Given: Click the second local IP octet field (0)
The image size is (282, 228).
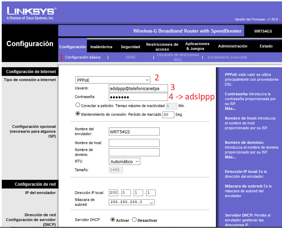Looking at the screenshot, I should point(126,193).
